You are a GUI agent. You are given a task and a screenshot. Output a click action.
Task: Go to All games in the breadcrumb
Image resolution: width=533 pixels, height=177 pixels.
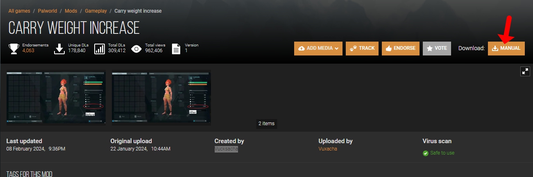pyautogui.click(x=19, y=11)
